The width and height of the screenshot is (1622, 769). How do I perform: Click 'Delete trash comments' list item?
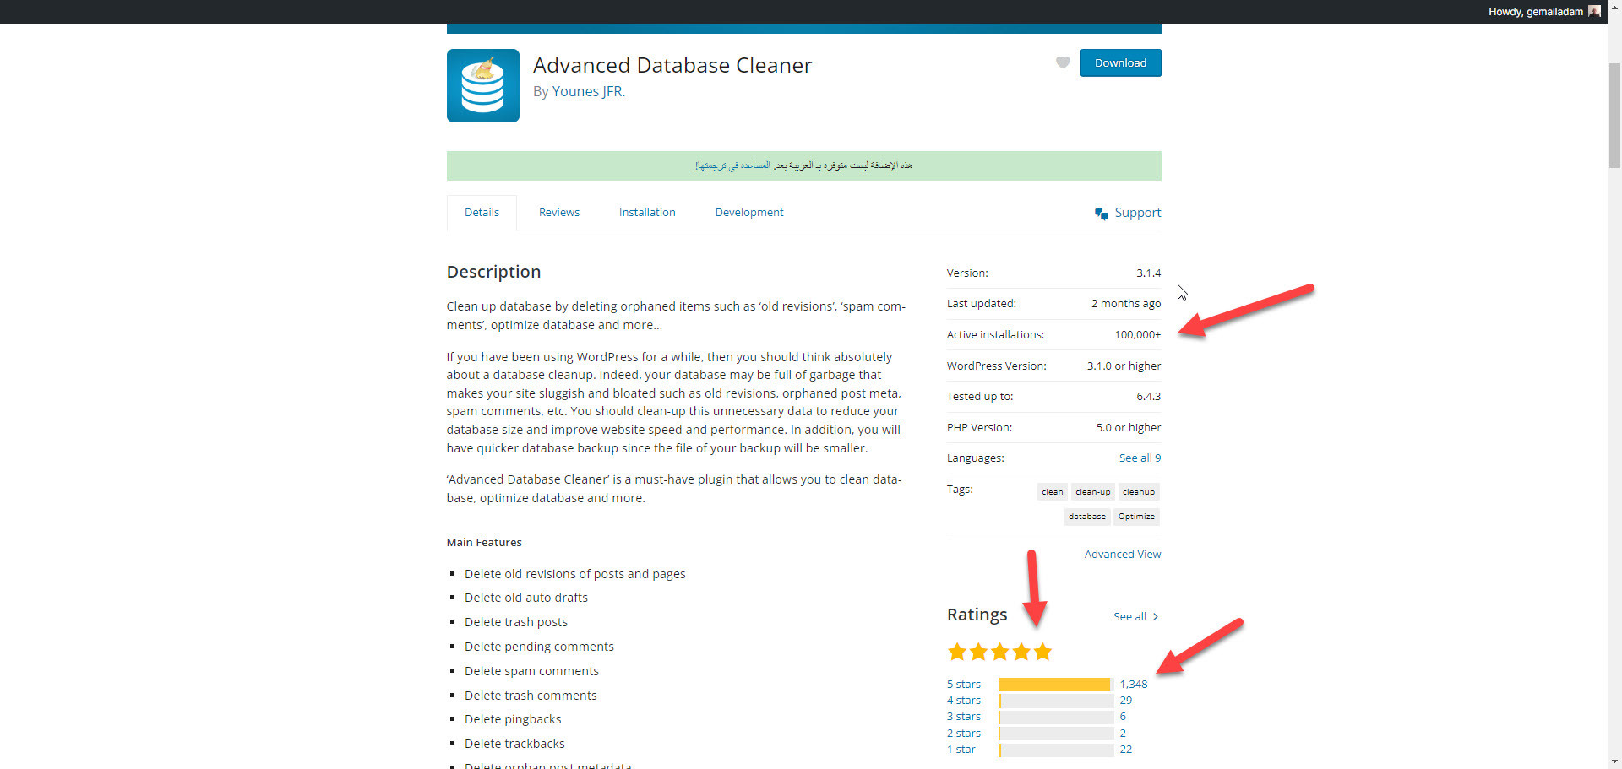pos(531,696)
